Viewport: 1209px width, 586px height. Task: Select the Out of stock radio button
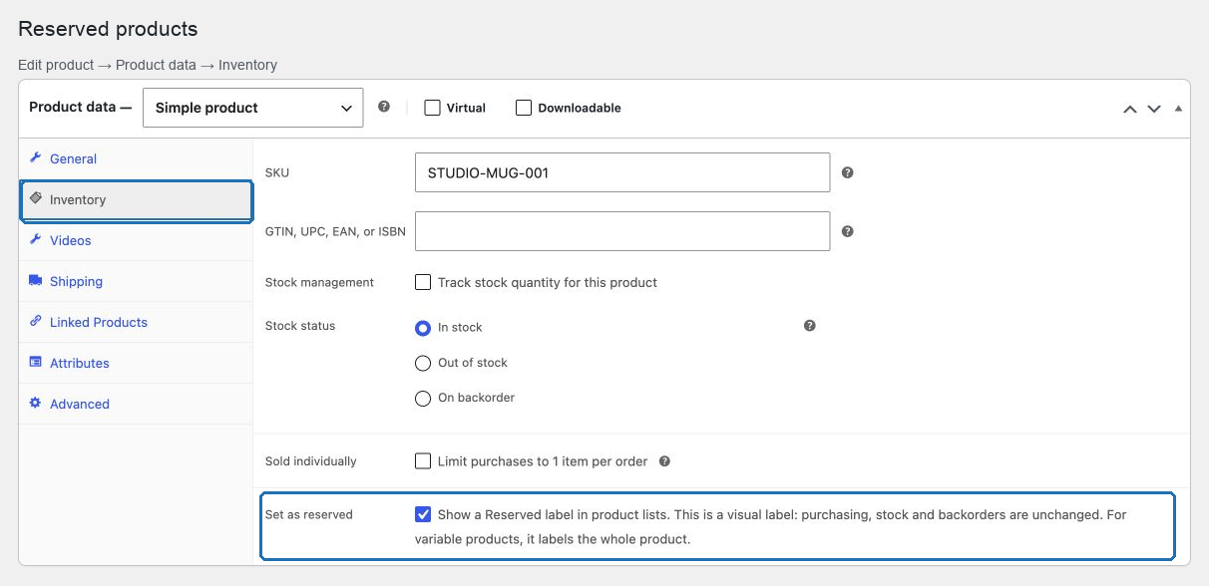(x=423, y=363)
